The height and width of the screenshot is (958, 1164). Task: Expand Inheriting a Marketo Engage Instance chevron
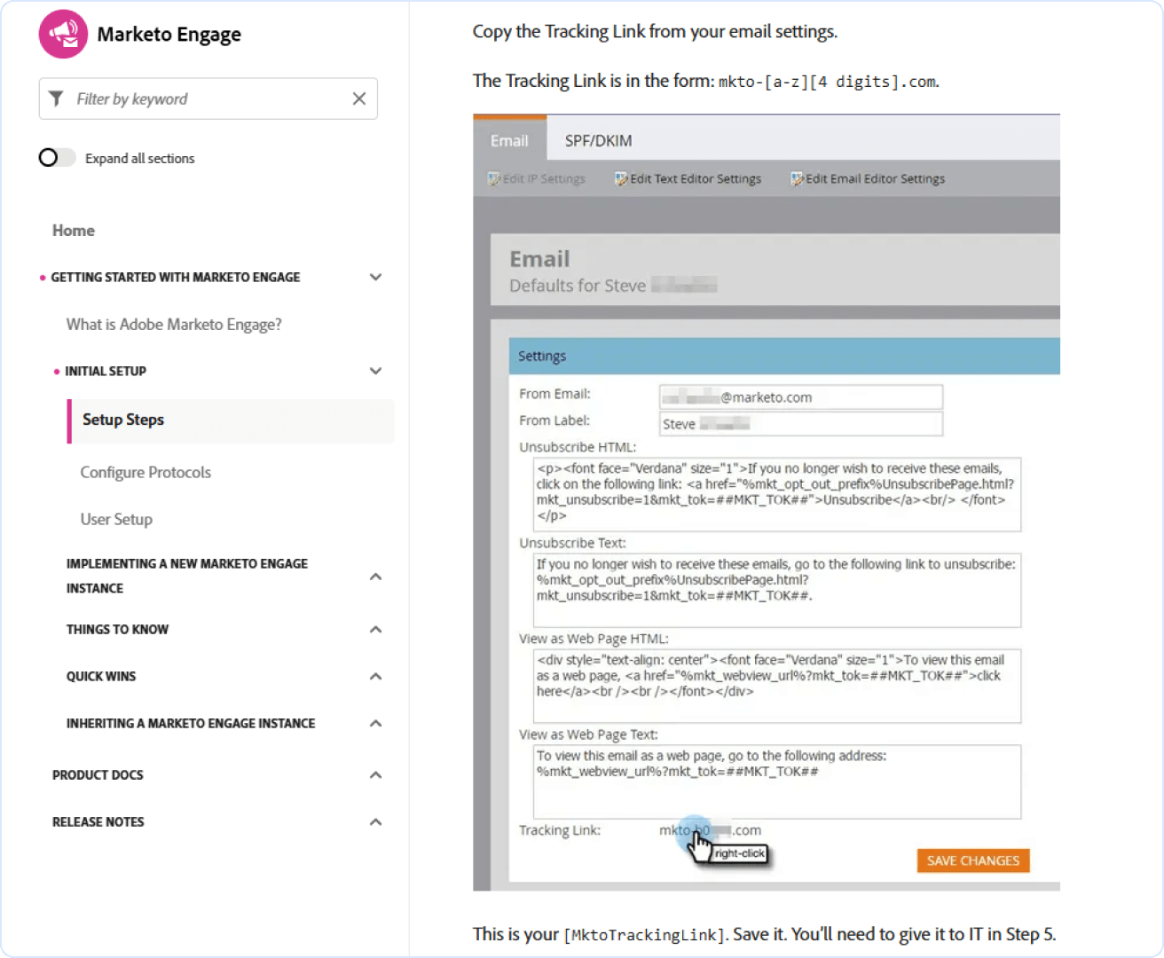click(x=375, y=724)
